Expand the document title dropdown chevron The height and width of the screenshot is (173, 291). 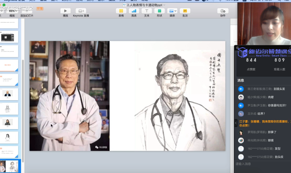[164, 5]
